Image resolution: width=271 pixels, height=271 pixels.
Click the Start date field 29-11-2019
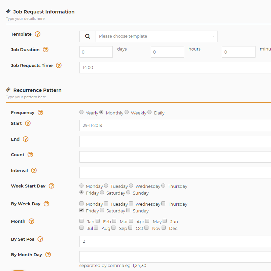click(x=175, y=126)
